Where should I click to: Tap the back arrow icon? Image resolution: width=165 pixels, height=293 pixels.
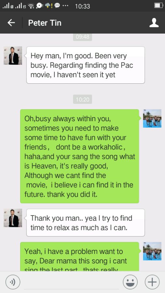[x=11, y=23]
